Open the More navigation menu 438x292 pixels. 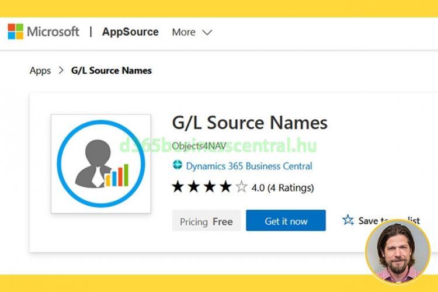point(184,32)
